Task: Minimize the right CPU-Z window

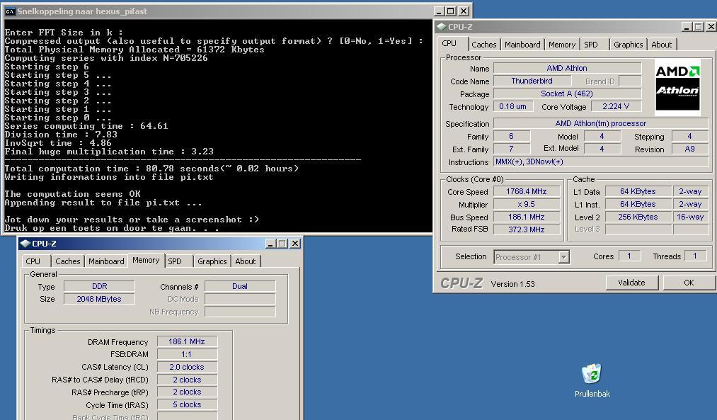Action: (687, 27)
